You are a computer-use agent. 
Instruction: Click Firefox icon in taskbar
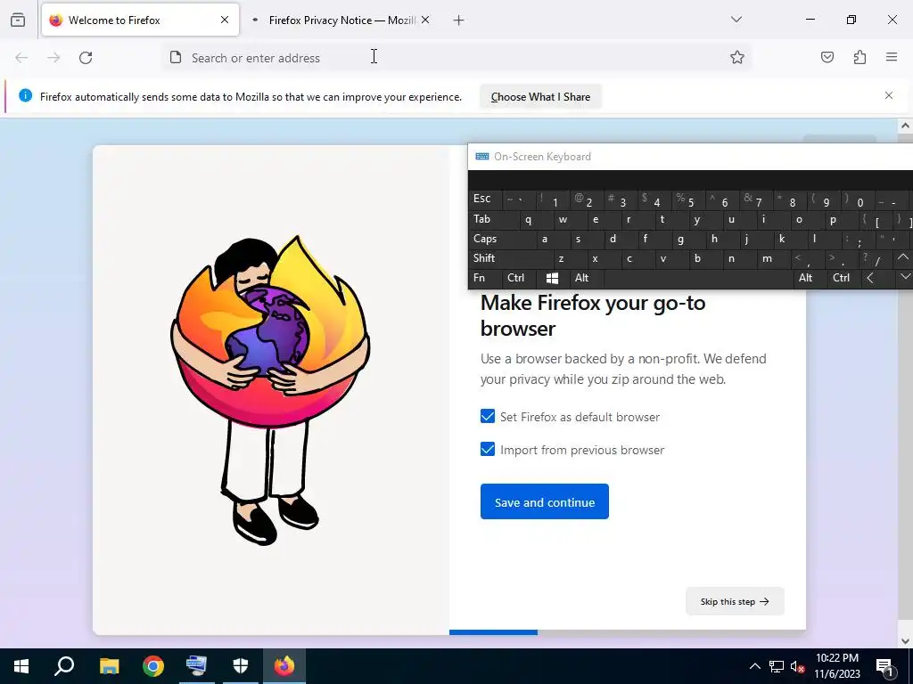[284, 666]
